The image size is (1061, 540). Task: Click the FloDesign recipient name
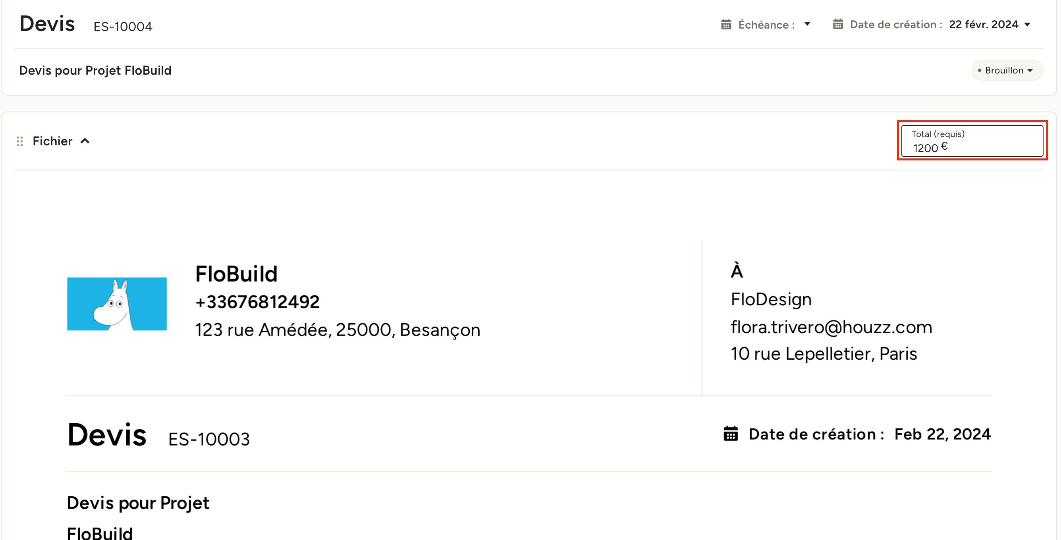pyautogui.click(x=771, y=299)
